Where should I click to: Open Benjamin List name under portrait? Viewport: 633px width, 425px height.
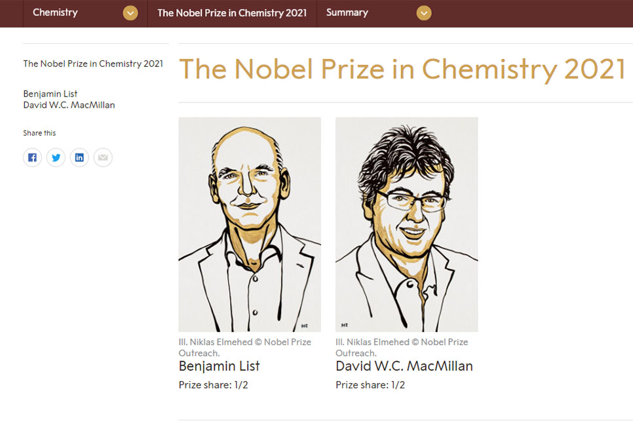click(x=220, y=366)
